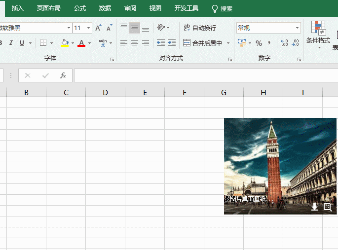Click the increase decimal icon

coord(284,43)
